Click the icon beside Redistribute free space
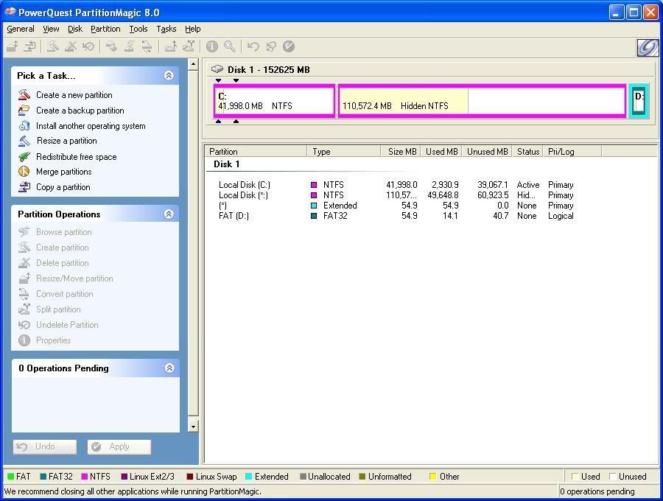Screen dimensions: 663x501 (x=24, y=156)
